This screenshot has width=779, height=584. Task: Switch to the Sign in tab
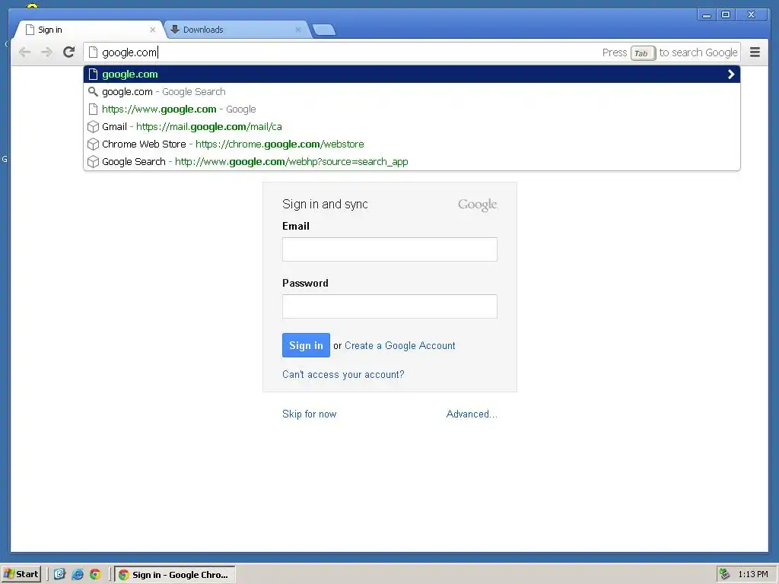(x=90, y=30)
